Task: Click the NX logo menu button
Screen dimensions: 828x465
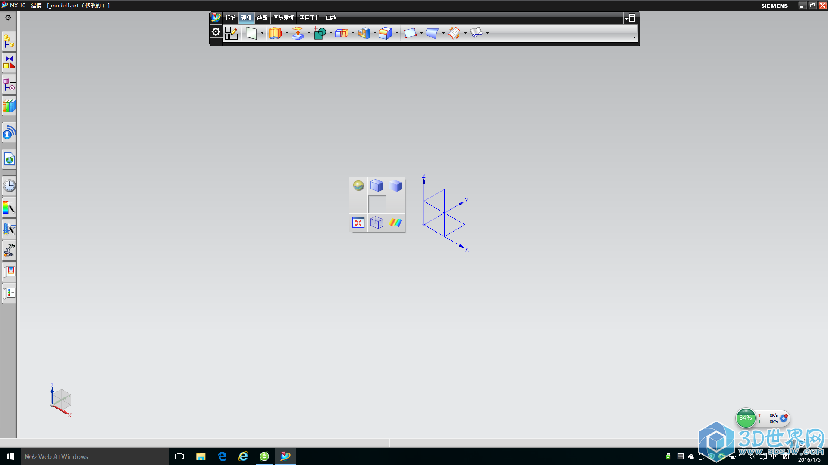Action: pyautogui.click(x=216, y=18)
